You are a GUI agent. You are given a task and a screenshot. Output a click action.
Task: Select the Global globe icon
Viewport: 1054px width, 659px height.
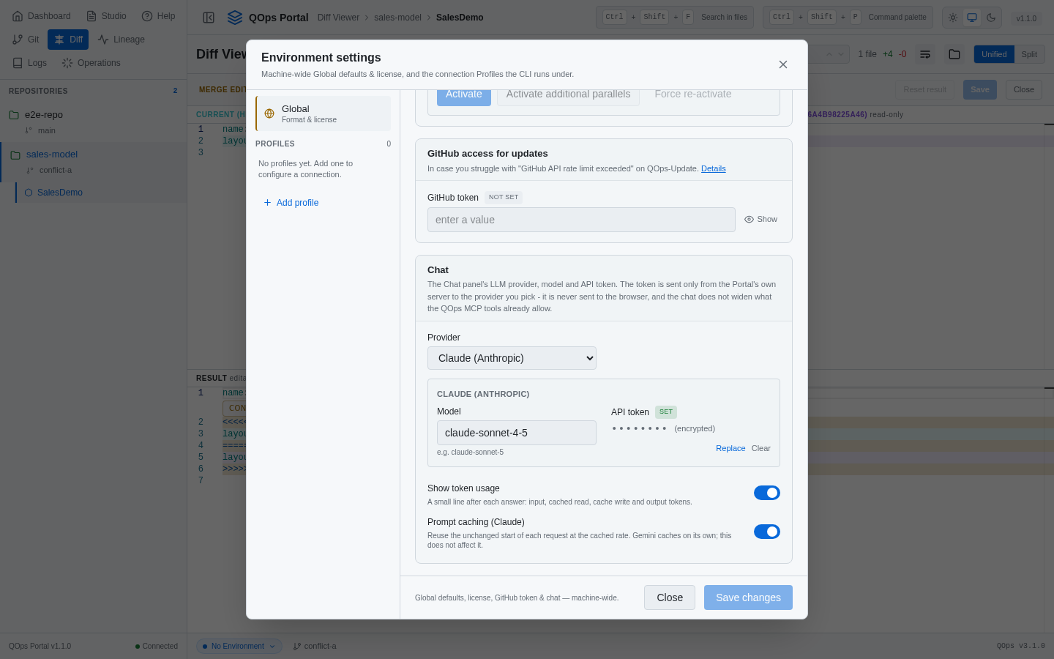[269, 113]
